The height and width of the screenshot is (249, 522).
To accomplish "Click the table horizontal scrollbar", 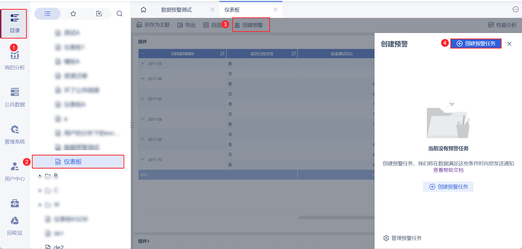I will point(337,218).
